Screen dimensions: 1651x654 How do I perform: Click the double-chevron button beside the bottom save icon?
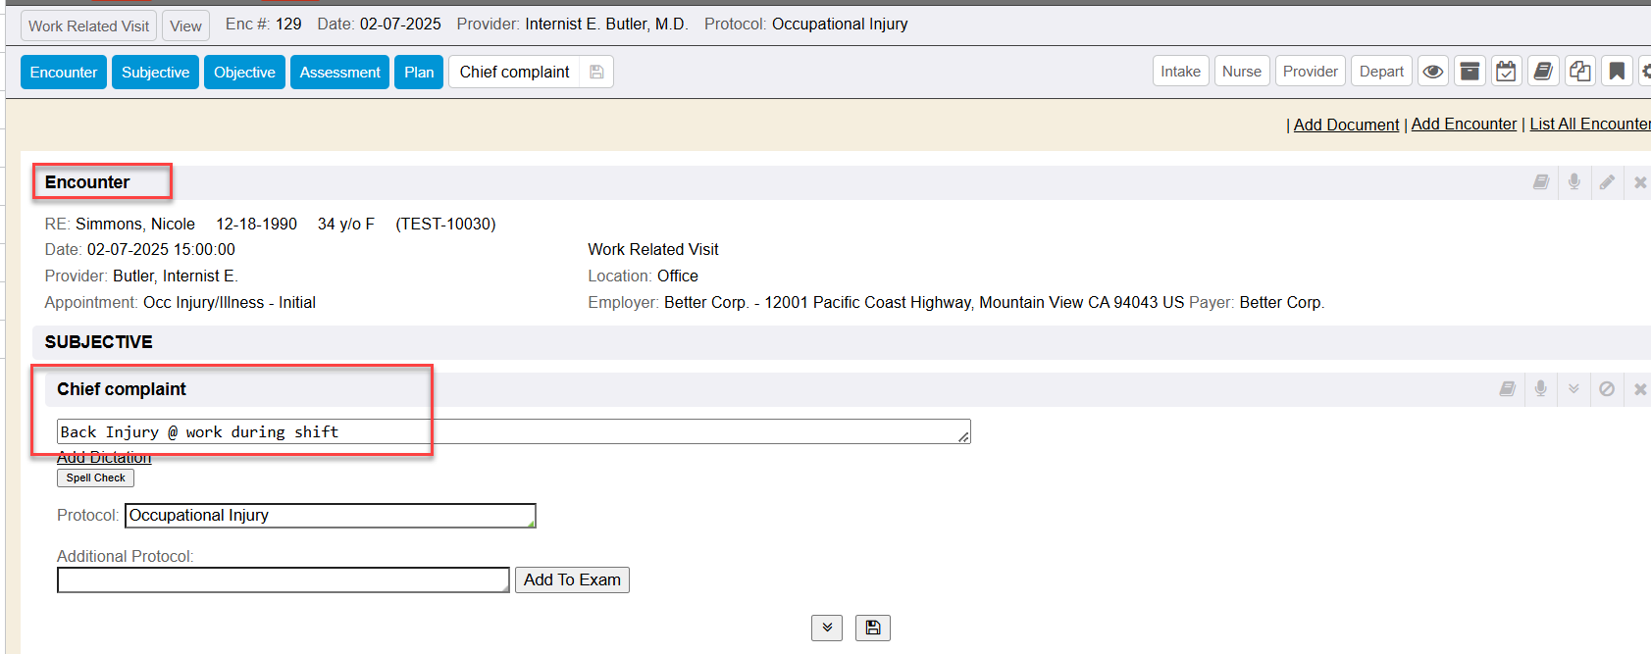click(x=827, y=628)
